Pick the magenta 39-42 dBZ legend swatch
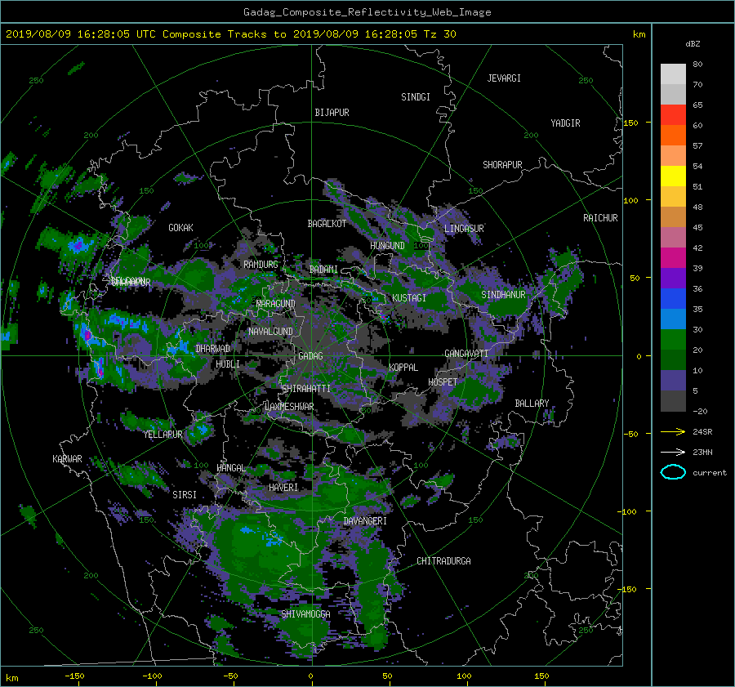 (x=673, y=257)
